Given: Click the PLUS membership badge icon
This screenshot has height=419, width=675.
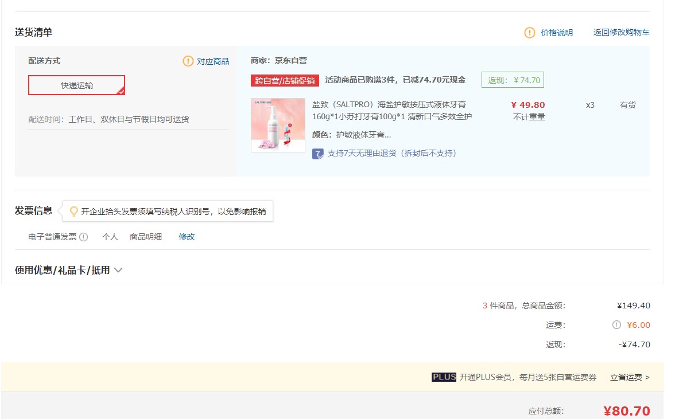Looking at the screenshot, I should pos(444,377).
